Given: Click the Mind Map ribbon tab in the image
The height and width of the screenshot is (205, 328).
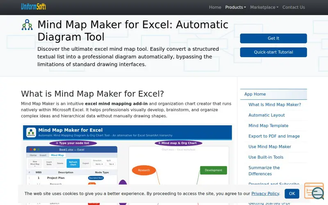Looking at the screenshot, I should (x=57, y=155).
